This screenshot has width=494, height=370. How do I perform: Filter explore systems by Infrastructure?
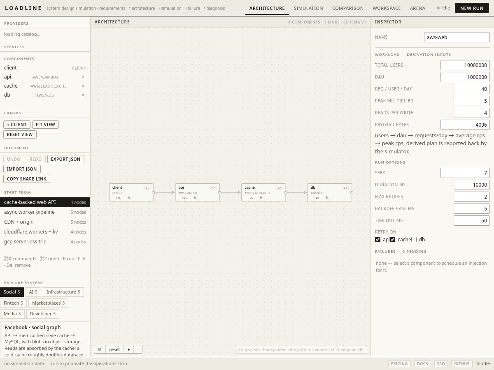(63, 292)
